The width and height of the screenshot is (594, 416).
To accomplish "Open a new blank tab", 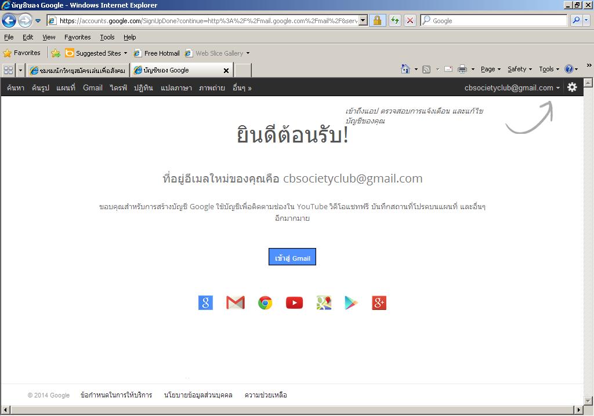I will [243, 71].
